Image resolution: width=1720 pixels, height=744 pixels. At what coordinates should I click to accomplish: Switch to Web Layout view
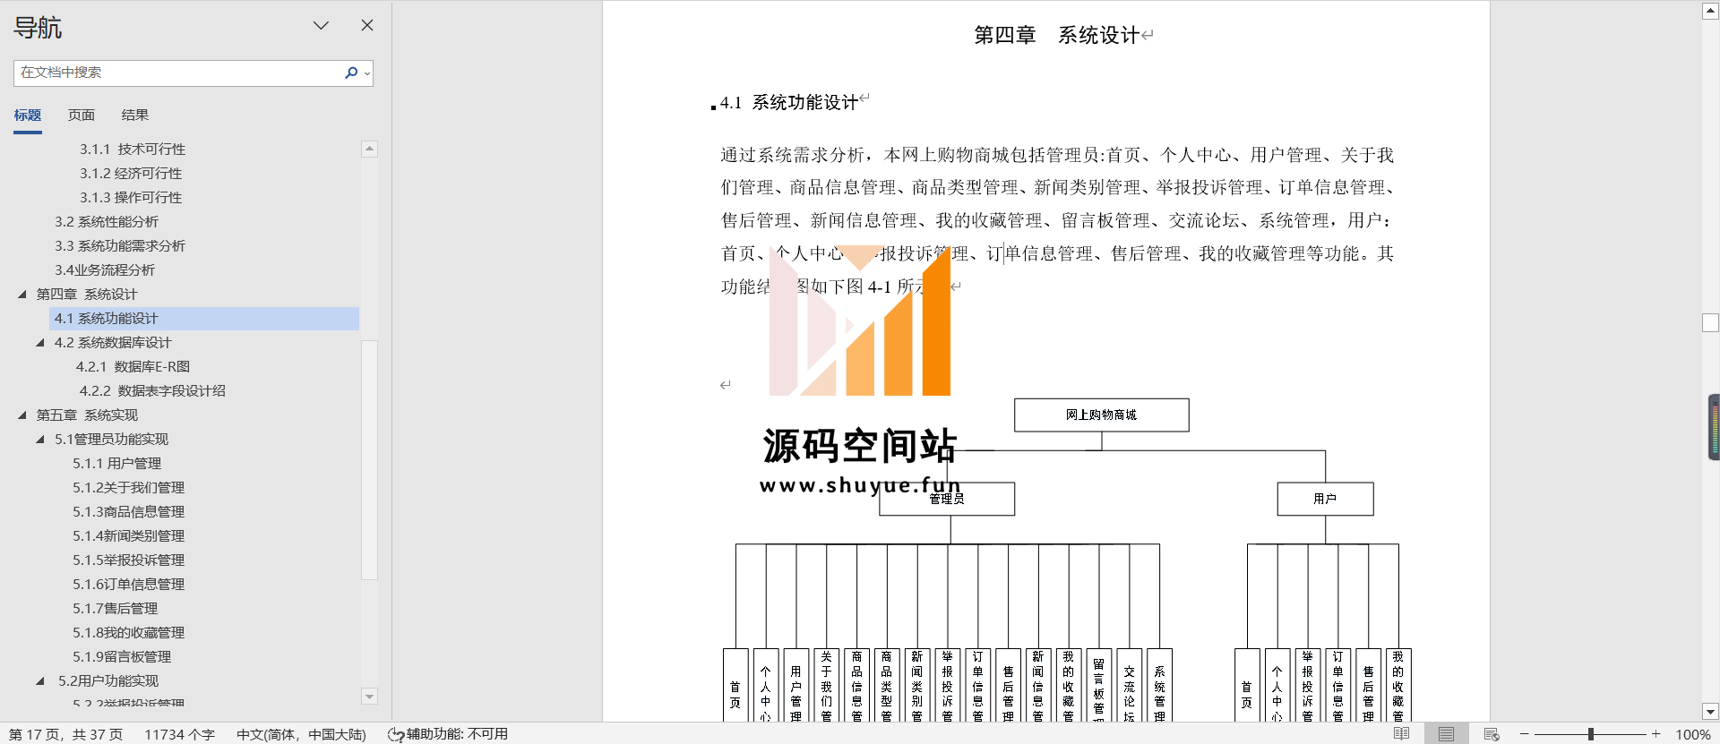click(x=1492, y=734)
